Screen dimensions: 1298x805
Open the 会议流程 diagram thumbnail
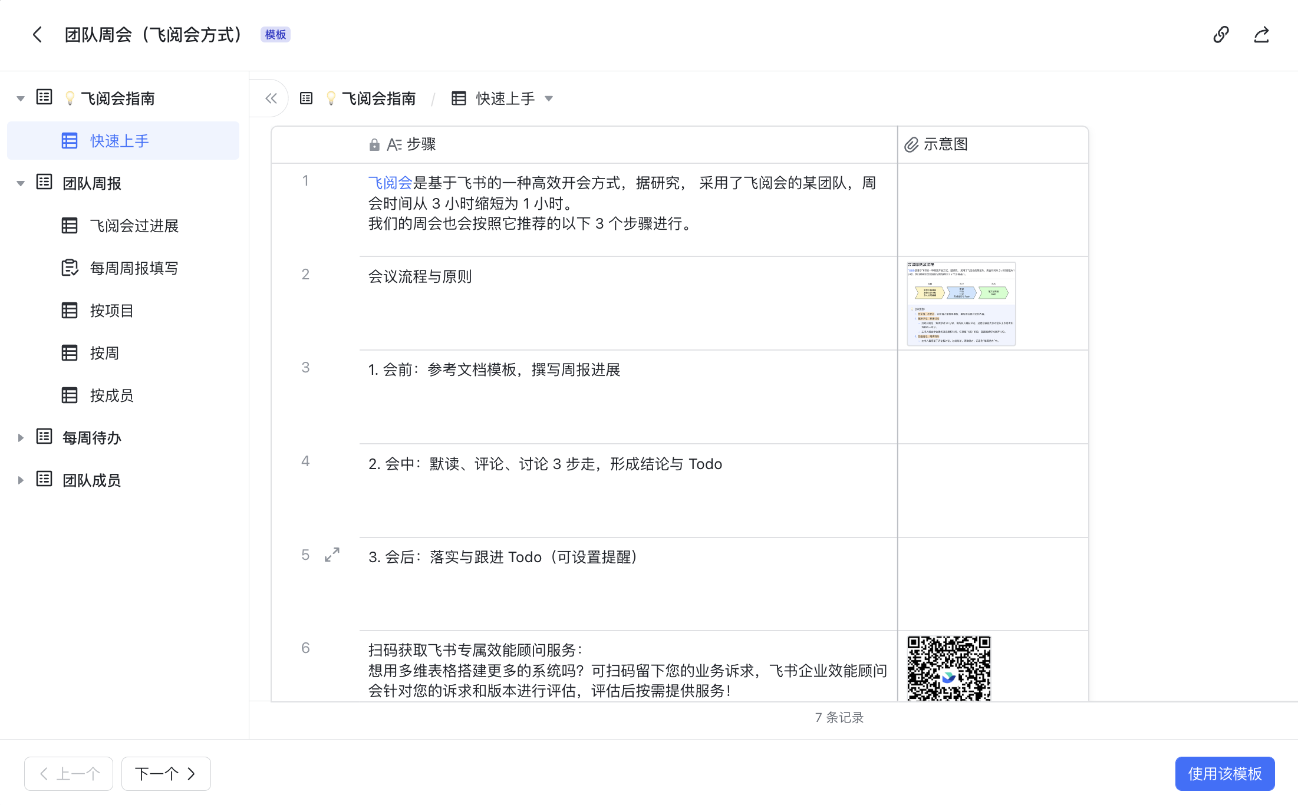click(961, 303)
